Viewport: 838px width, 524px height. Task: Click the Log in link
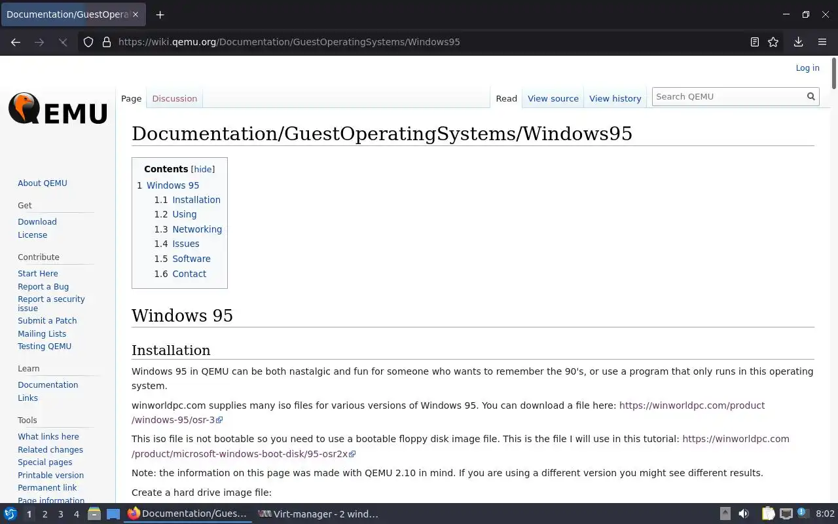point(807,68)
